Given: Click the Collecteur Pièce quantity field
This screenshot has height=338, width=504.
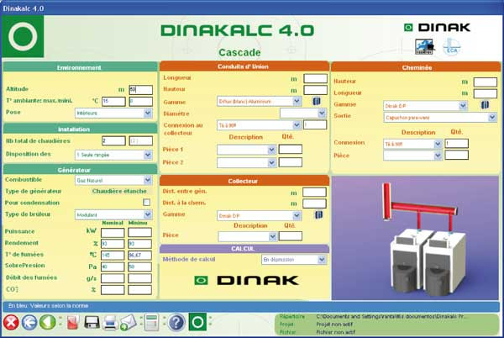Looking at the screenshot, I should pyautogui.click(x=291, y=236).
